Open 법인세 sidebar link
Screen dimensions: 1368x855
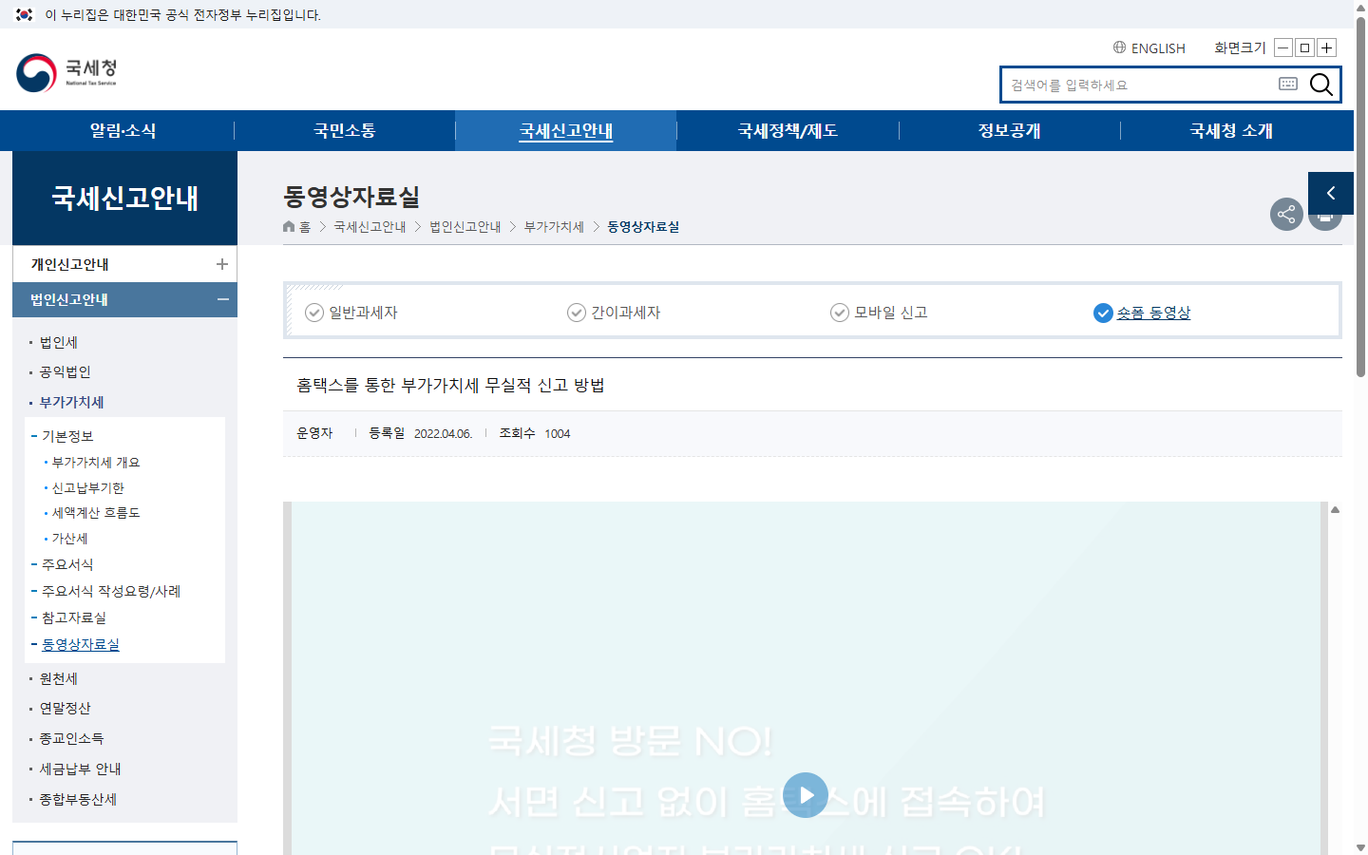tap(59, 342)
